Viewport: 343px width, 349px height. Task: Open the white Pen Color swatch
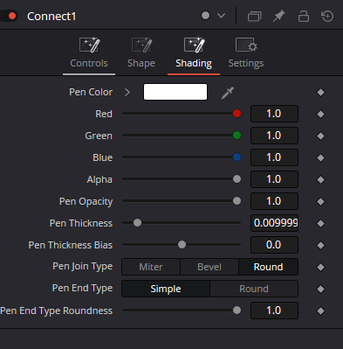click(175, 92)
